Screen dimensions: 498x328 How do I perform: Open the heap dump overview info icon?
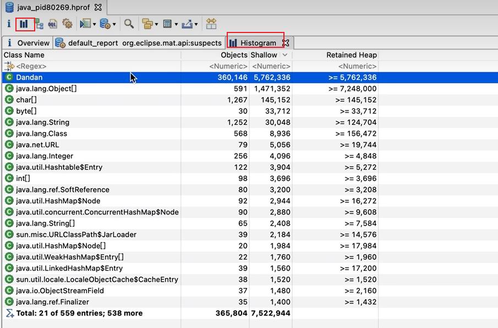9,24
